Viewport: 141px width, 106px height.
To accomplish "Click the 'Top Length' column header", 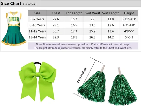I will click(x=74, y=13).
